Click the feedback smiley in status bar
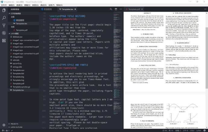Viewport: 208px width, 132px height. [x=205, y=130]
